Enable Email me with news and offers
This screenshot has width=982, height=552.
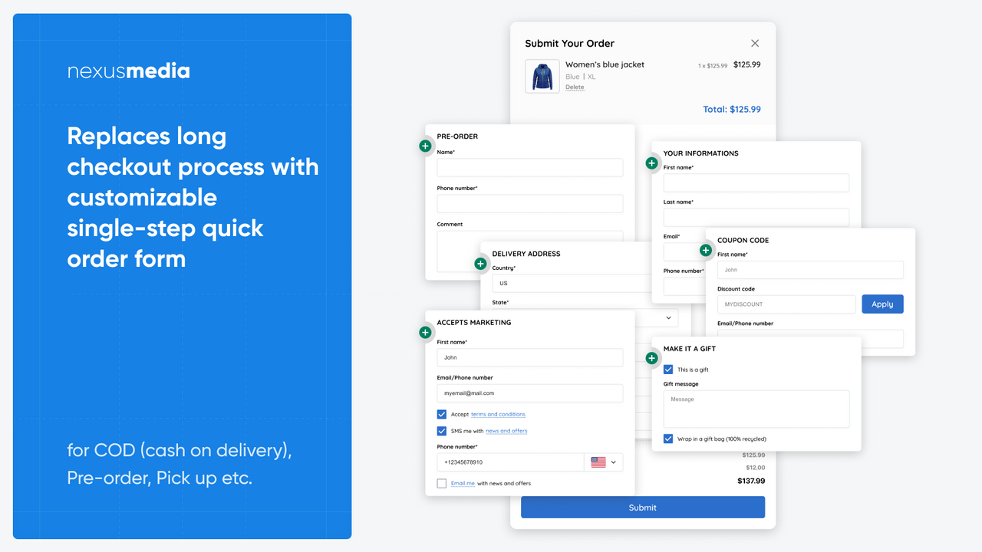tap(441, 483)
